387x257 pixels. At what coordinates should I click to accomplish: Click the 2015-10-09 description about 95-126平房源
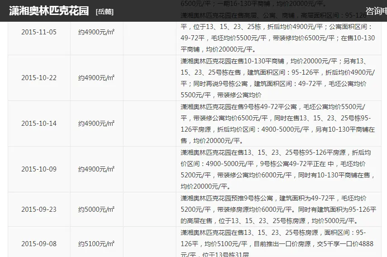[x=278, y=169]
